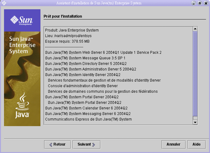
Task: Open help via Aide button
Action: (x=196, y=144)
